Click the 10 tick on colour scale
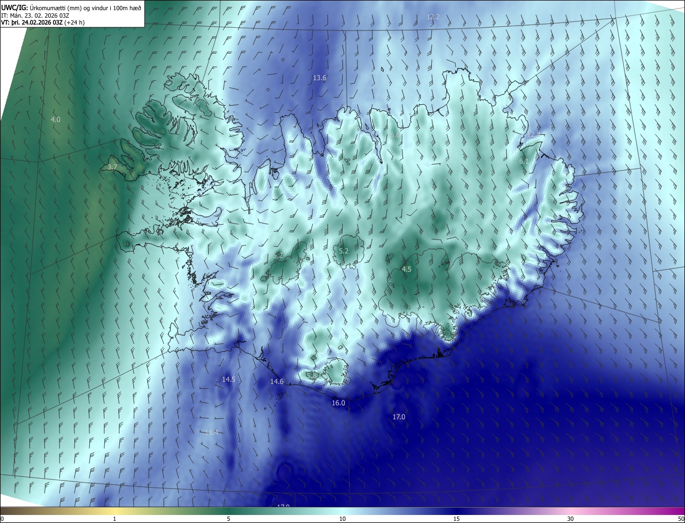Image resolution: width=685 pixels, height=523 pixels. 342,519
